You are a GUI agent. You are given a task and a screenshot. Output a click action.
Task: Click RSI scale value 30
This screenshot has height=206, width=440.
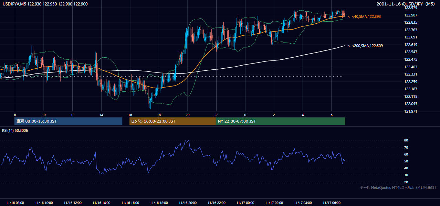pos(406,175)
